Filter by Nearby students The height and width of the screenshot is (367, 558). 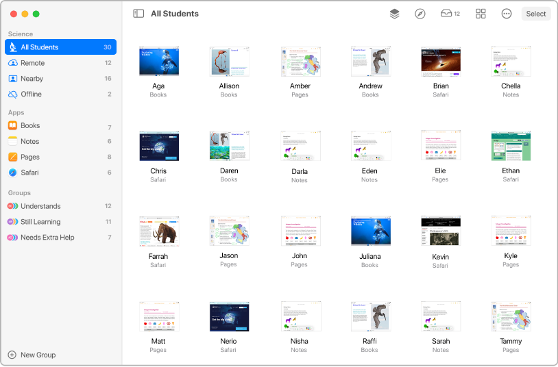(60, 79)
